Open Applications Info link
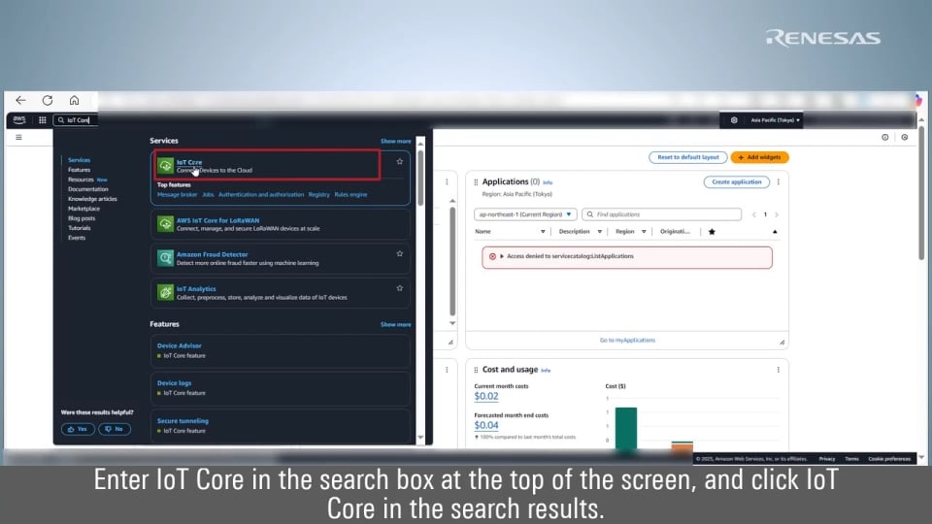 pyautogui.click(x=548, y=183)
